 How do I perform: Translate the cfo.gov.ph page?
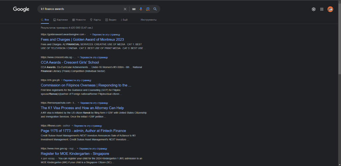coord(77,80)
